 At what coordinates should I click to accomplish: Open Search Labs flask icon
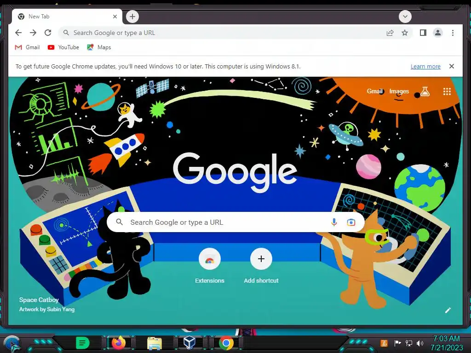425,91
